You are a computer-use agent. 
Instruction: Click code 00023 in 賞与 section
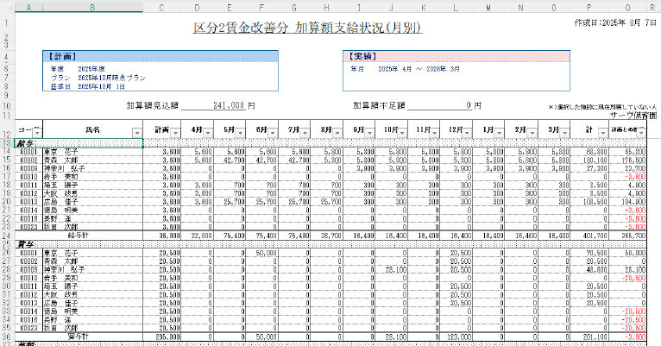click(x=28, y=328)
